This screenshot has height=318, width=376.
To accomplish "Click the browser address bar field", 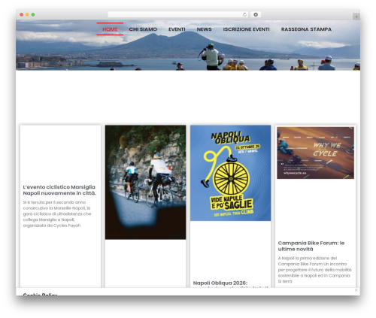I will click(177, 15).
